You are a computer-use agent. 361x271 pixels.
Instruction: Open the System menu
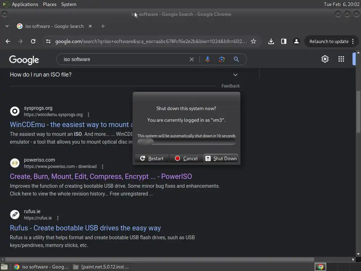(69, 4)
